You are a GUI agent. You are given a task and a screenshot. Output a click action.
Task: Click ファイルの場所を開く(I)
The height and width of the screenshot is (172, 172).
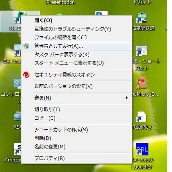(x=77, y=38)
